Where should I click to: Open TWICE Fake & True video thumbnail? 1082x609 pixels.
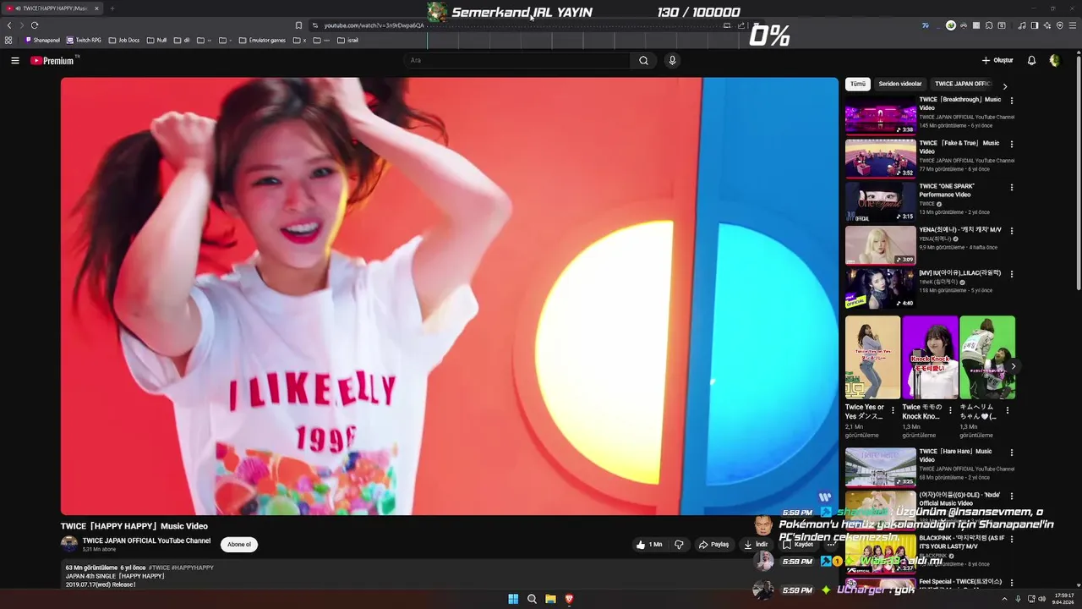coord(881,158)
